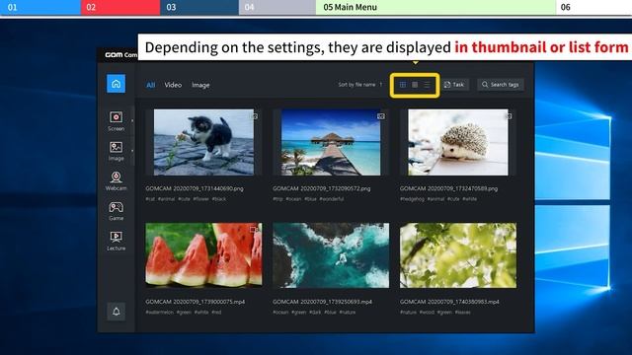Screen dimensions: 632x355
Task: Open the Sort by file name dropdown
Action: pyautogui.click(x=356, y=85)
